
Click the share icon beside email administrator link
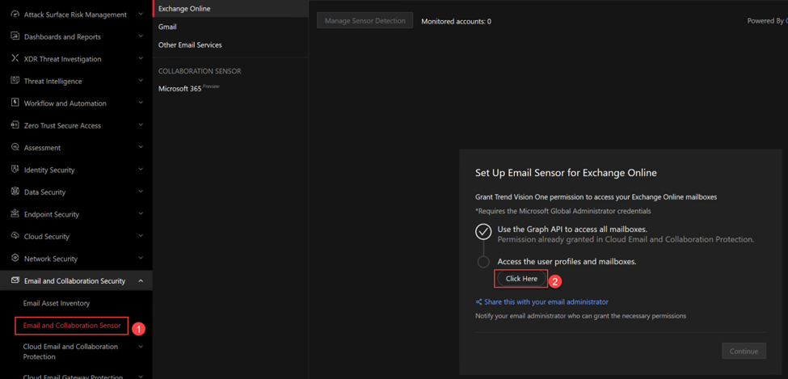click(478, 302)
